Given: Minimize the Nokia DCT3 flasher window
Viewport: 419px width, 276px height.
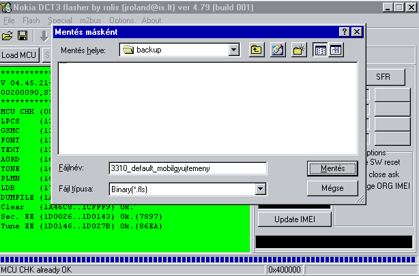Looking at the screenshot, I should (x=388, y=7).
